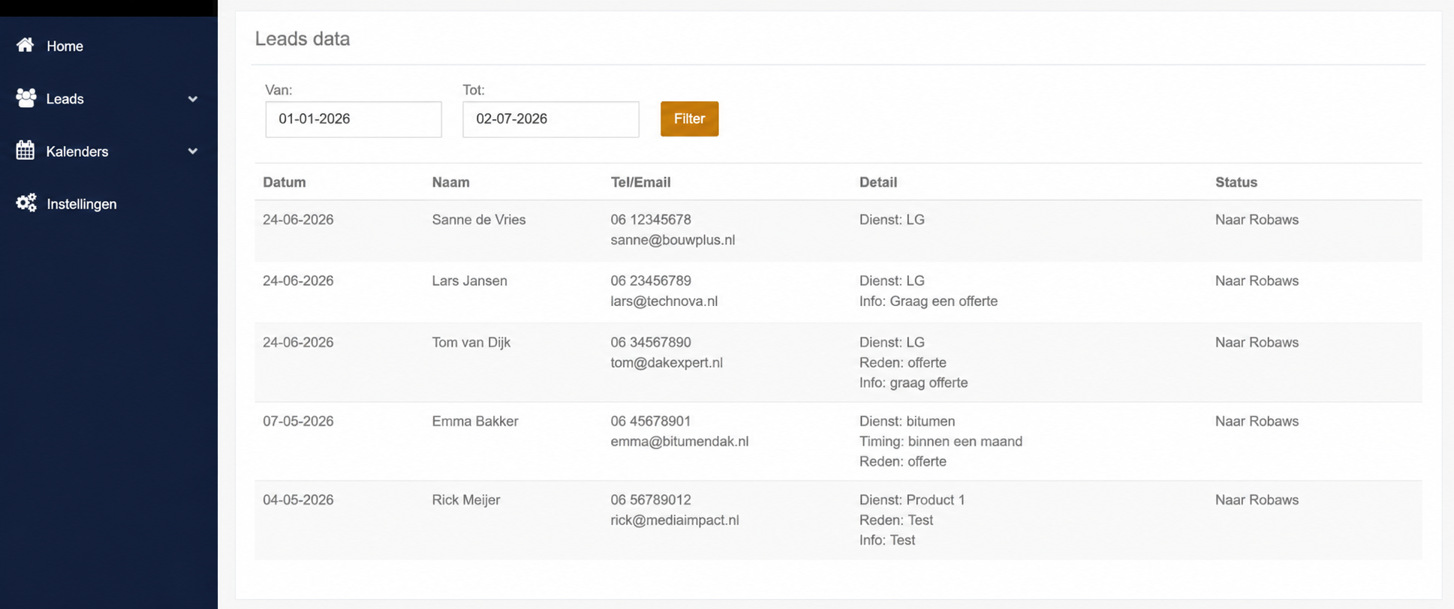Viewport: 1454px width, 609px height.
Task: Click Naar Robaws status for Tom van Dijk
Action: tap(1257, 342)
